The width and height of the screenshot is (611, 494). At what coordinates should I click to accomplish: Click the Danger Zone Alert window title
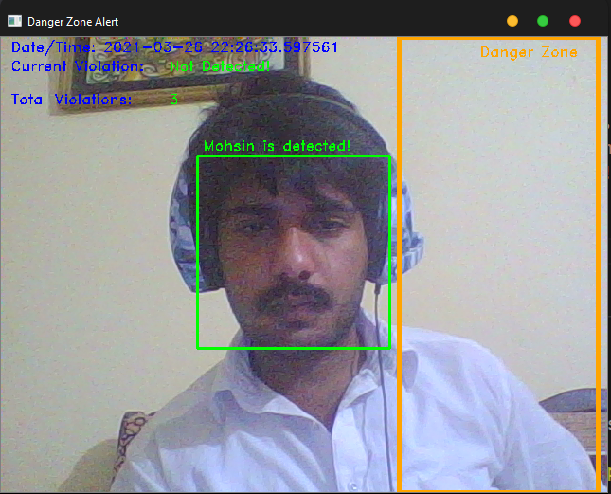73,22
